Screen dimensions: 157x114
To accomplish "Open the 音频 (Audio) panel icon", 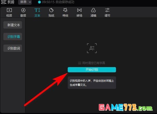I will coord(23,10).
